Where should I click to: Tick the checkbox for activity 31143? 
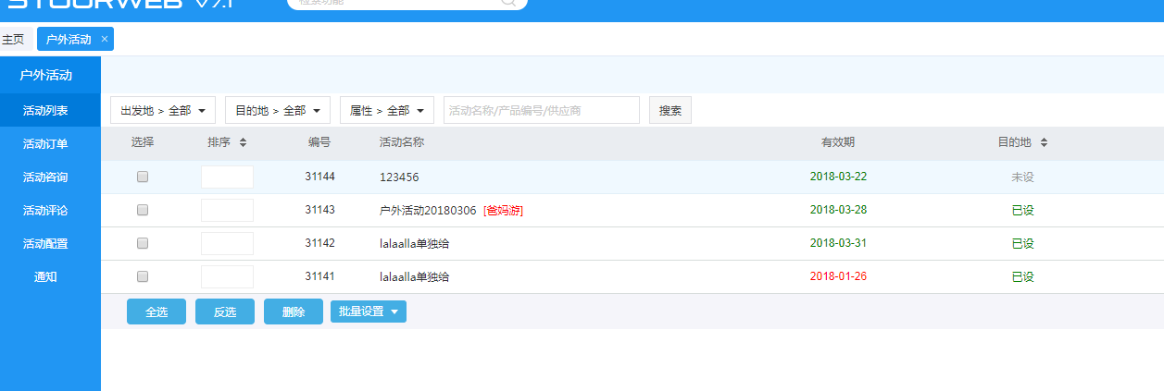[143, 210]
